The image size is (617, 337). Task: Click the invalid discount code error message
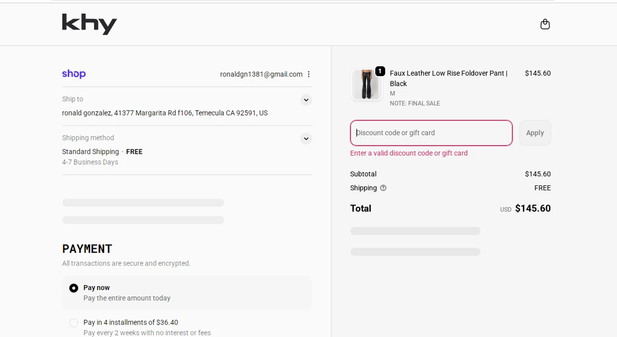(409, 153)
